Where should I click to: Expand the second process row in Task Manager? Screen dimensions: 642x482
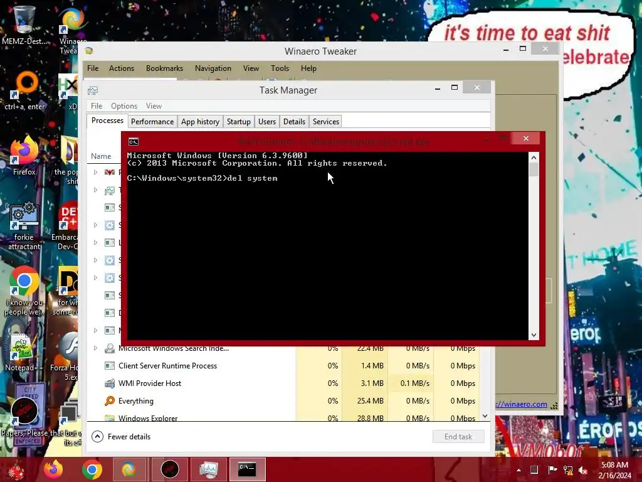[95, 190]
